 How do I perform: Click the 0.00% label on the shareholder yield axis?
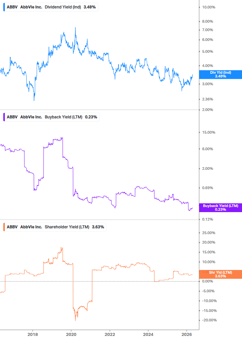pos(208,281)
